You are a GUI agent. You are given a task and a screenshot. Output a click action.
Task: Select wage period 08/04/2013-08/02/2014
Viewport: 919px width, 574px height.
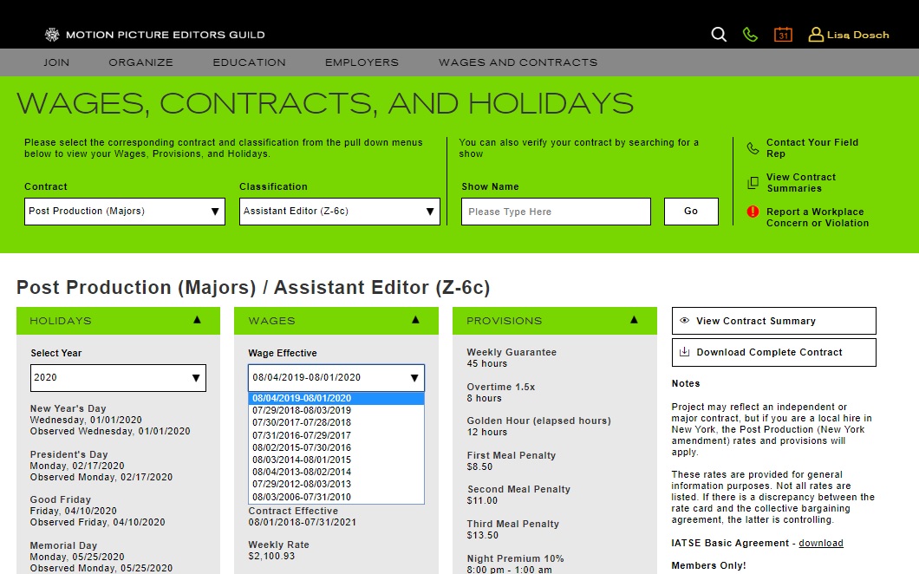[336, 472]
